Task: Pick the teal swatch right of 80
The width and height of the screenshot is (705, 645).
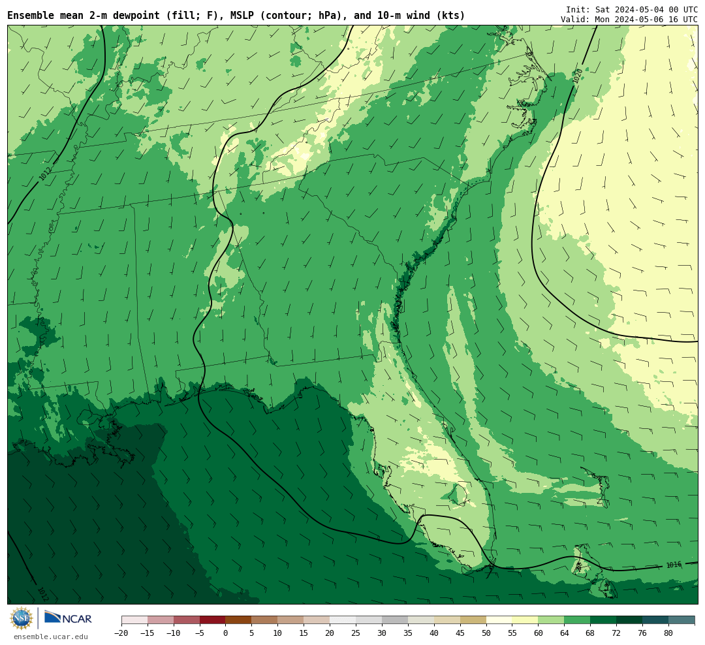Action: coord(681,620)
